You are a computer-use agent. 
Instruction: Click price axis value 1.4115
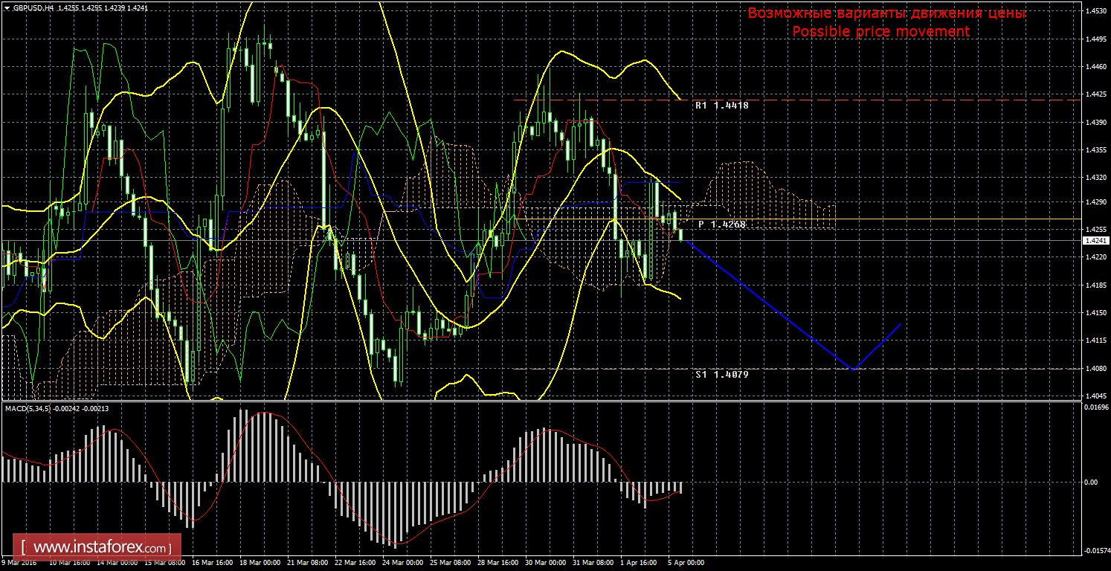click(x=1095, y=341)
